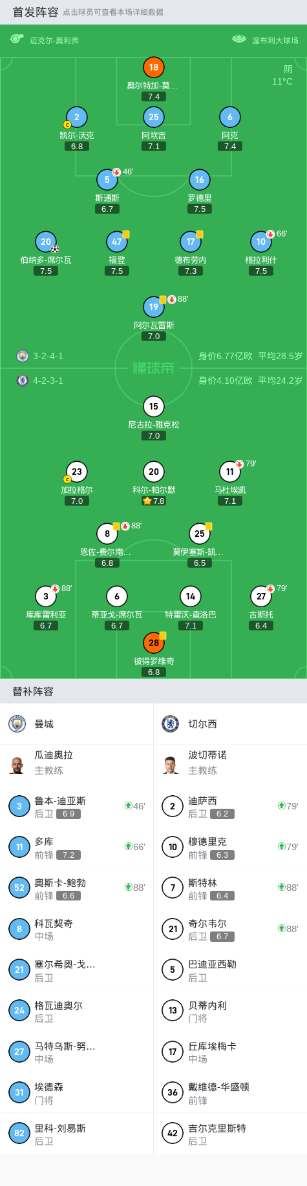The height and width of the screenshot is (1186, 307).
Task: Tap Chelsea crest beside 4-2-3-1 formation
Action: 22,380
